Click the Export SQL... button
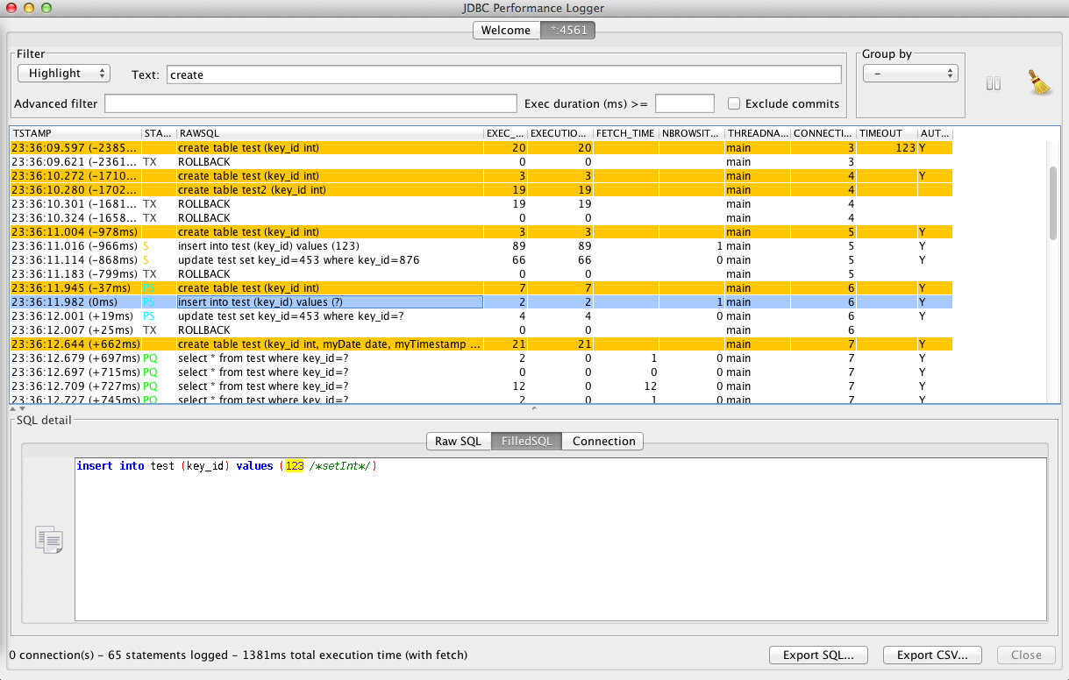The width and height of the screenshot is (1069, 680). coord(818,655)
